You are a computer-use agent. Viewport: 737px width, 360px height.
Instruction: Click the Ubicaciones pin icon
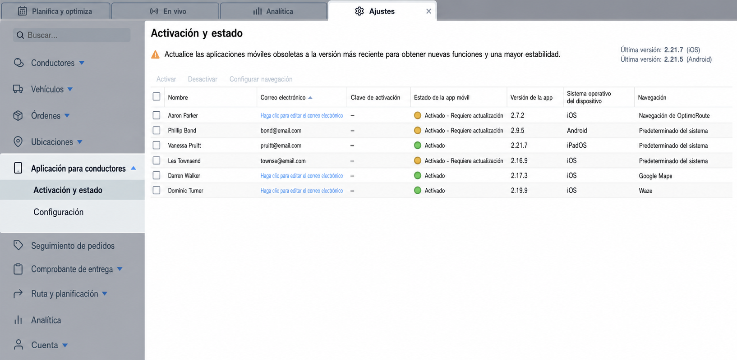click(18, 142)
